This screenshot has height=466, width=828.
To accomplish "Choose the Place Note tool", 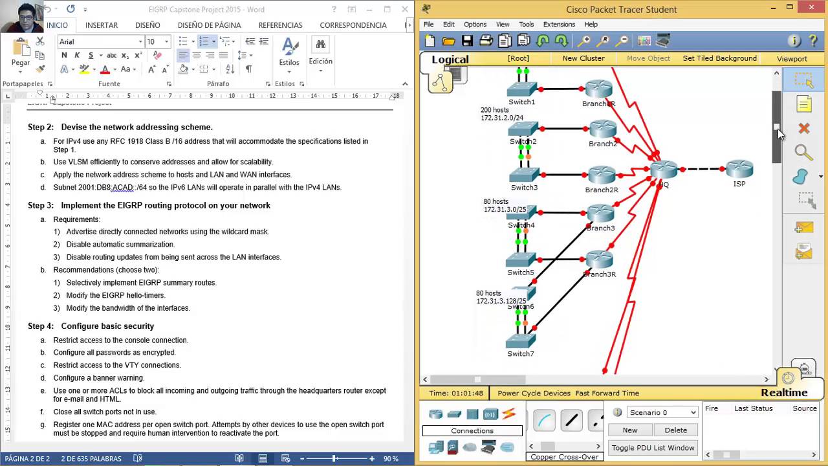I will pos(803,104).
